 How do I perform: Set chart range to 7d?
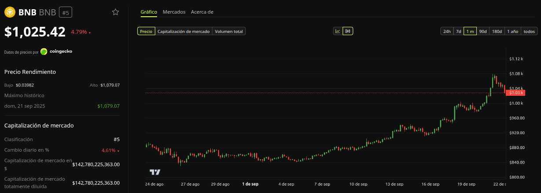[x=458, y=31]
